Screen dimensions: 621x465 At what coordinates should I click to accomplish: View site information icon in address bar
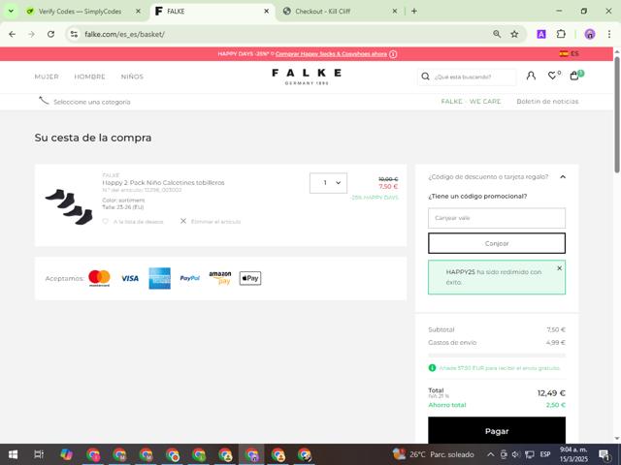[74, 35]
